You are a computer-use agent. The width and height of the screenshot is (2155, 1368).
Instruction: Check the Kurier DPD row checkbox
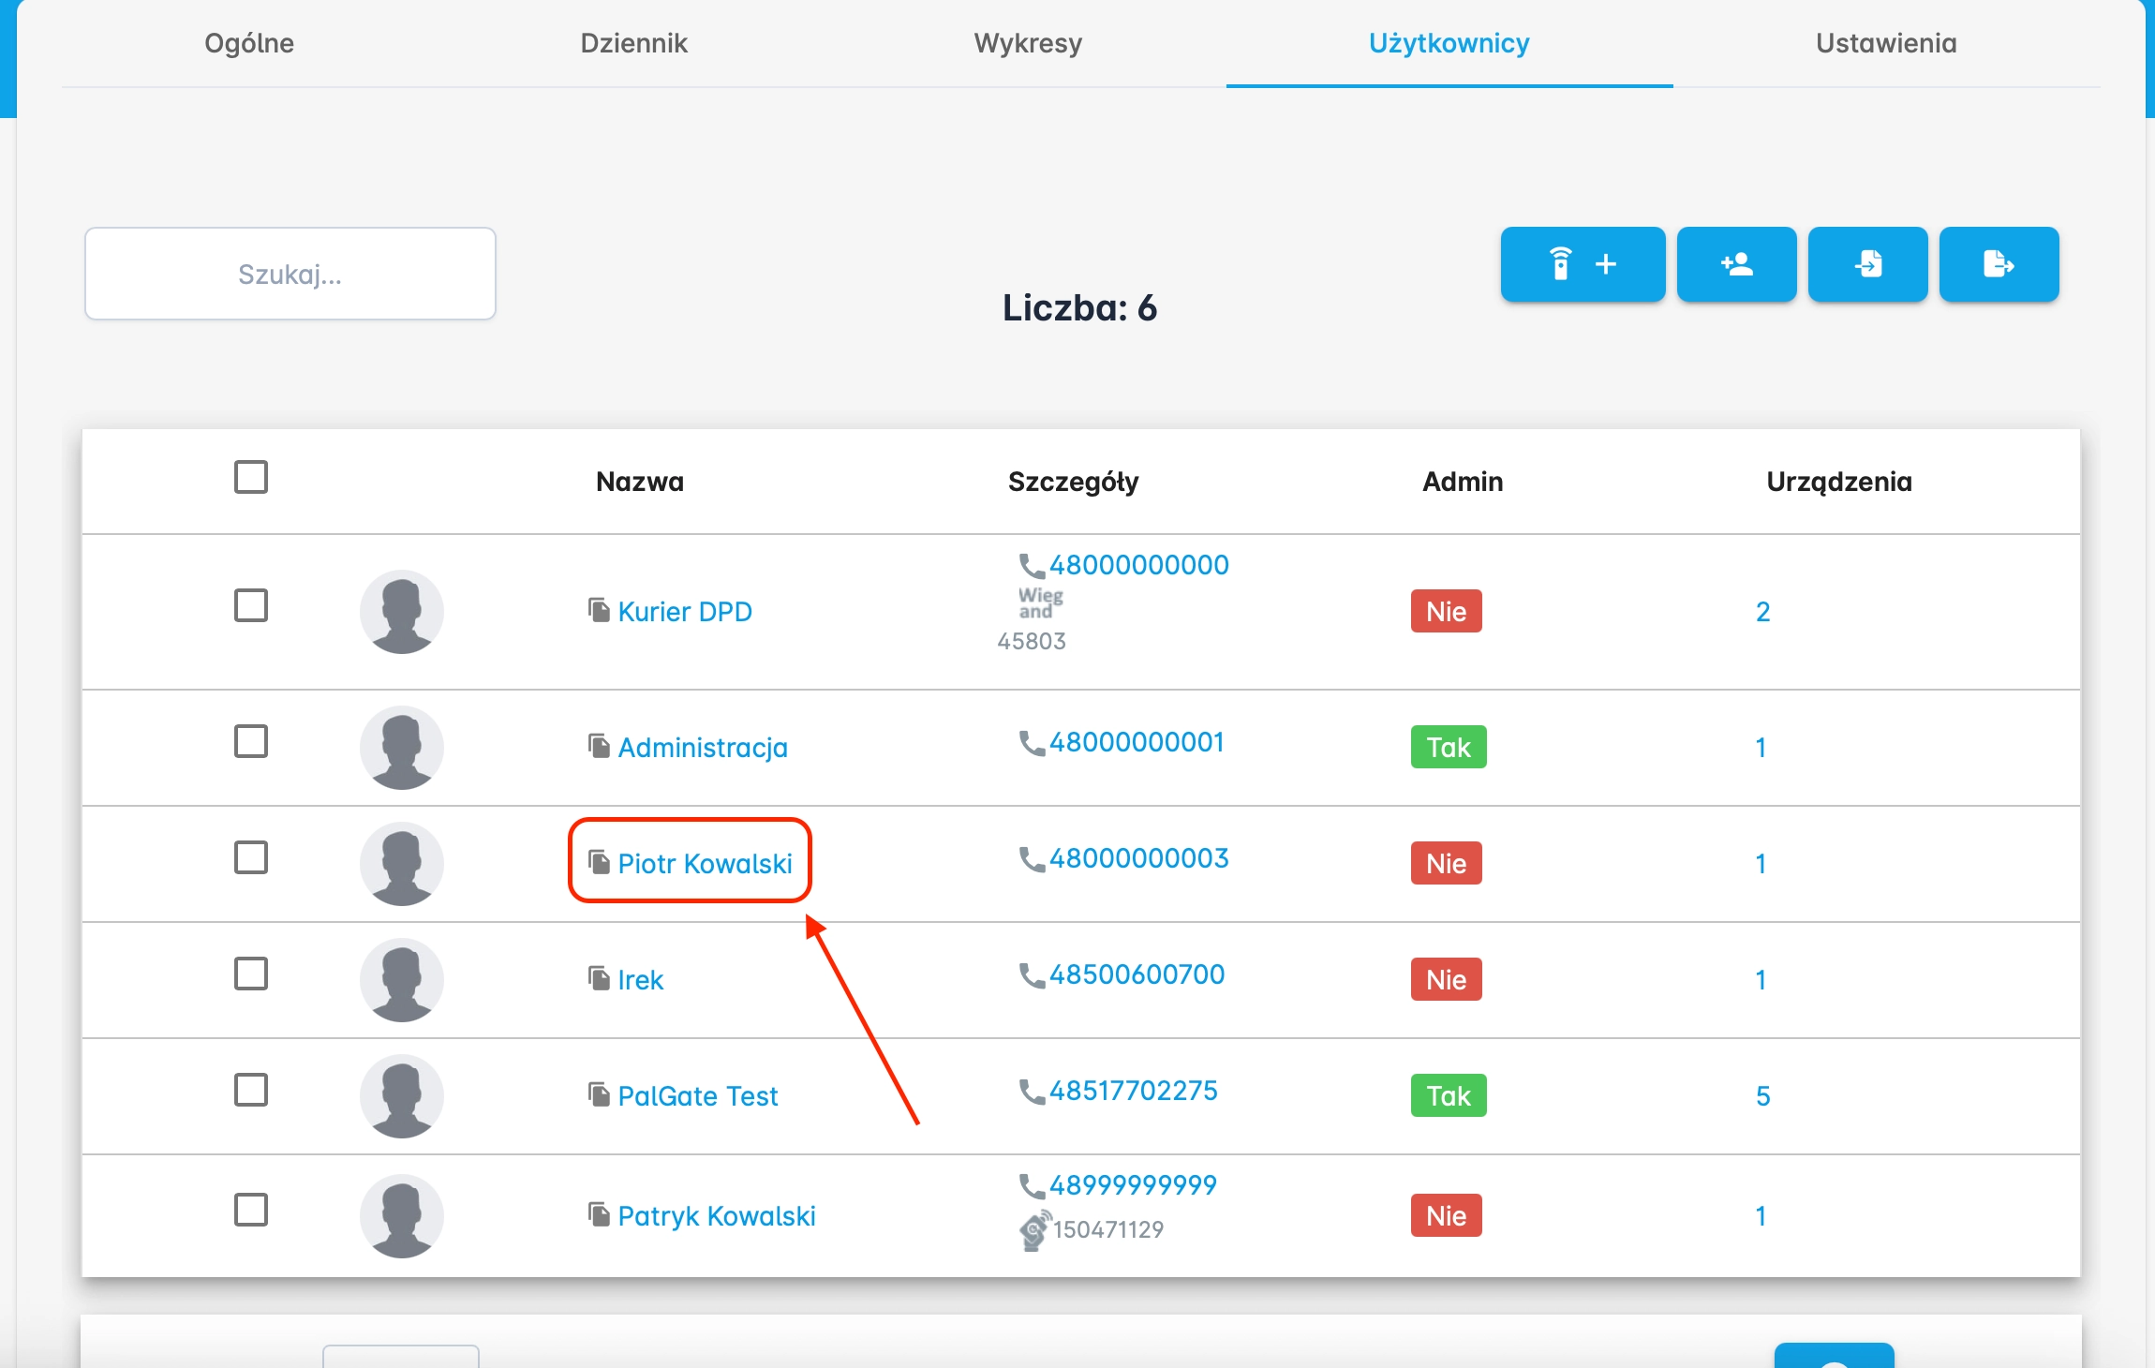coord(251,605)
